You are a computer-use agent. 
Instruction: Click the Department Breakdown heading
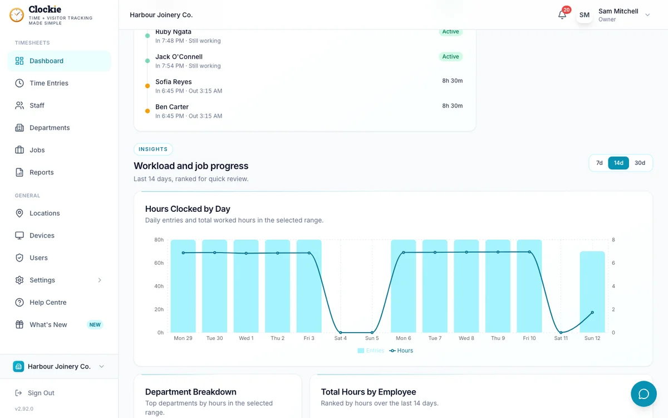tap(191, 392)
